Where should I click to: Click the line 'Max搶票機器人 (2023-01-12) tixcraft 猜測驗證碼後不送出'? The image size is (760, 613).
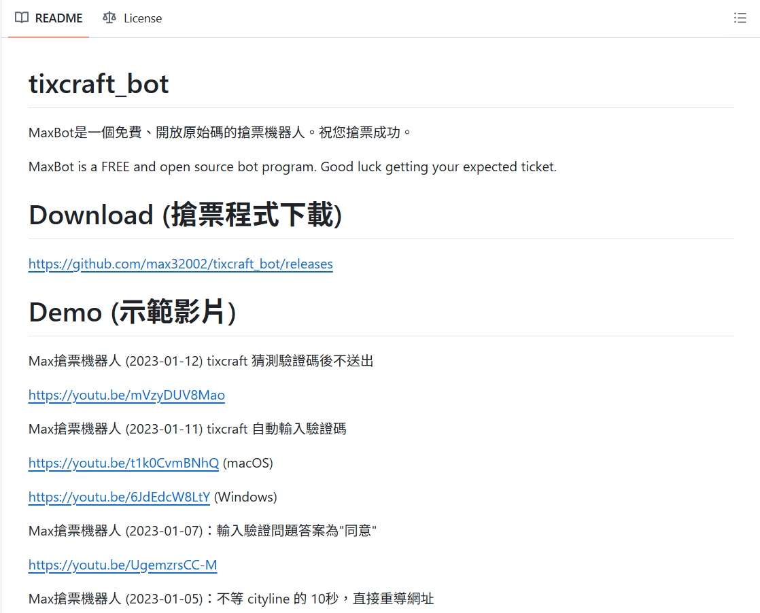[x=201, y=361]
